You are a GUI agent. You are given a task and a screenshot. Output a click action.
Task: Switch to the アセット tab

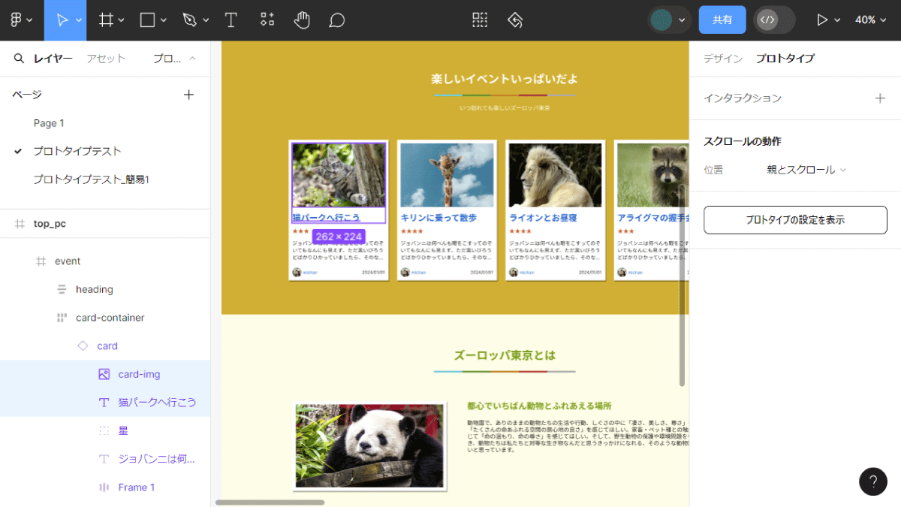pyautogui.click(x=106, y=59)
